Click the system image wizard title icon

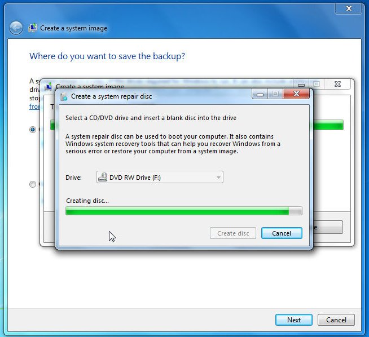point(33,28)
